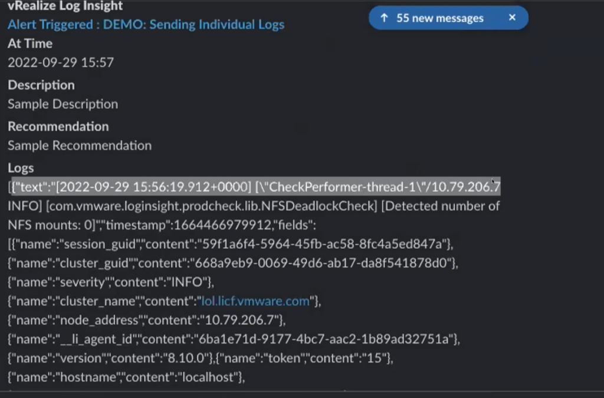The image size is (604, 398).
Task: Click the vRealize Log Insight sender name
Action: click(x=65, y=6)
